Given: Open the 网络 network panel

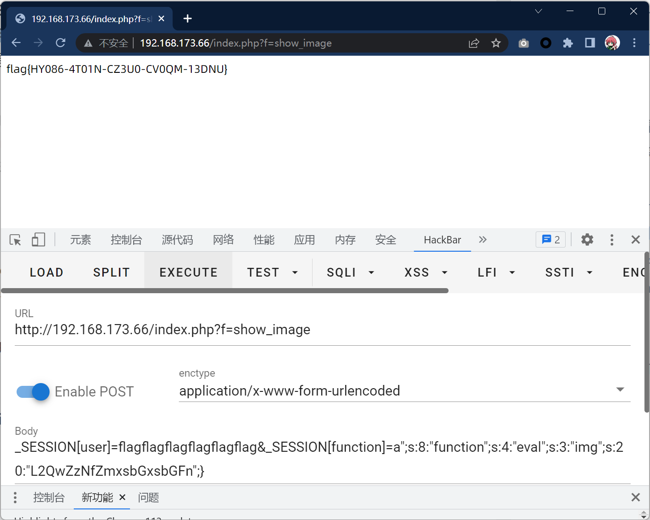Looking at the screenshot, I should pyautogui.click(x=223, y=240).
